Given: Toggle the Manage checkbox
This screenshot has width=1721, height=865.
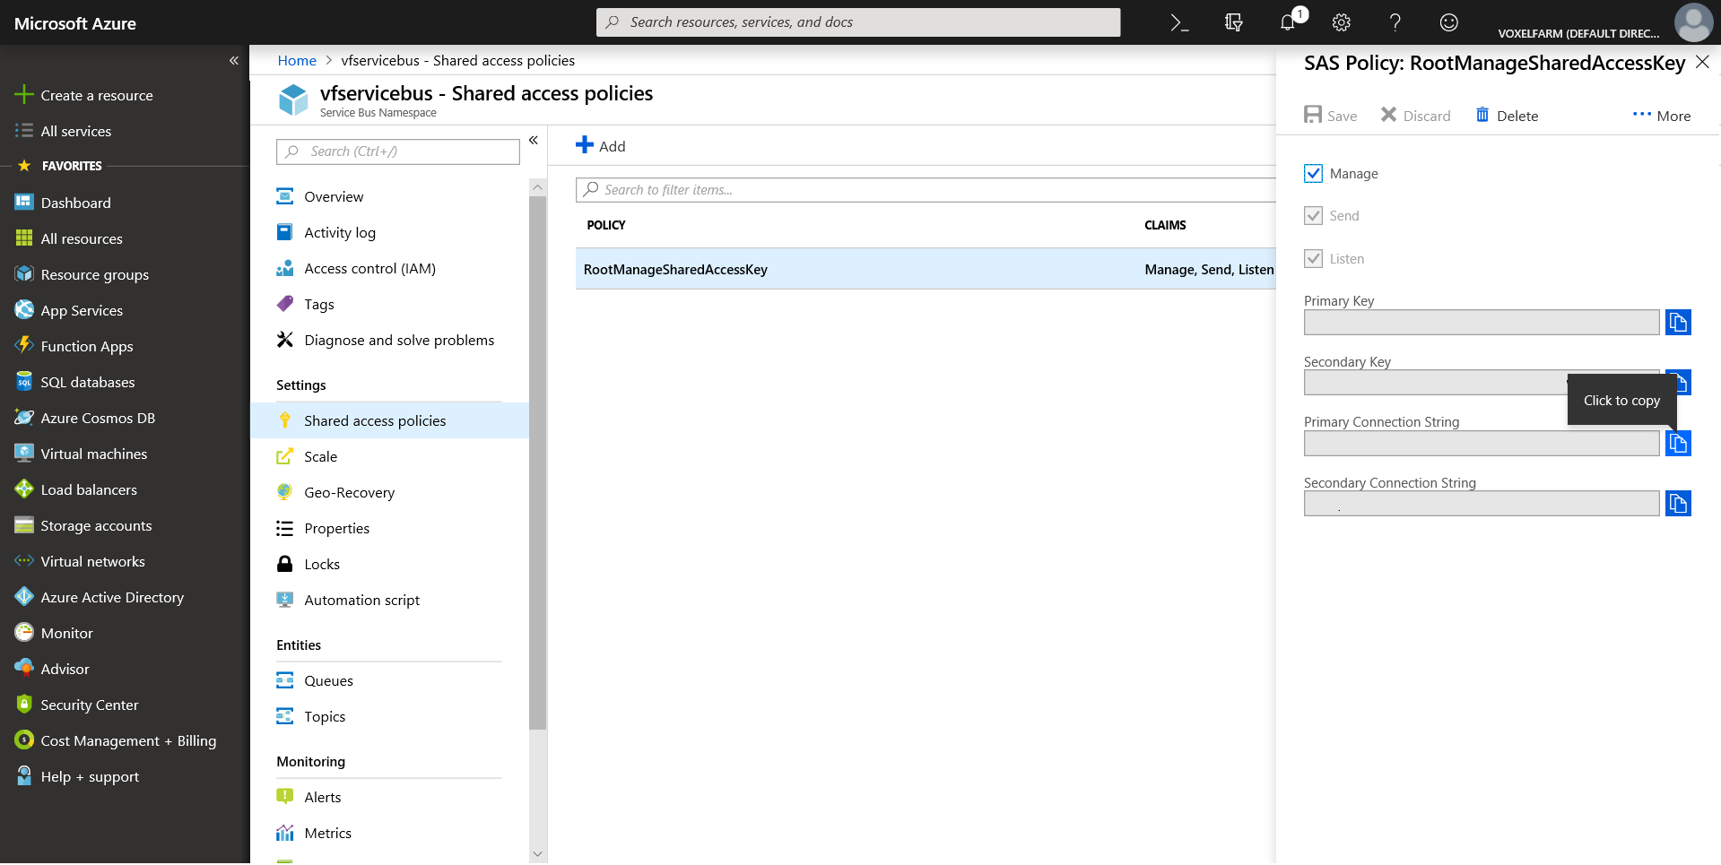Looking at the screenshot, I should 1313,173.
